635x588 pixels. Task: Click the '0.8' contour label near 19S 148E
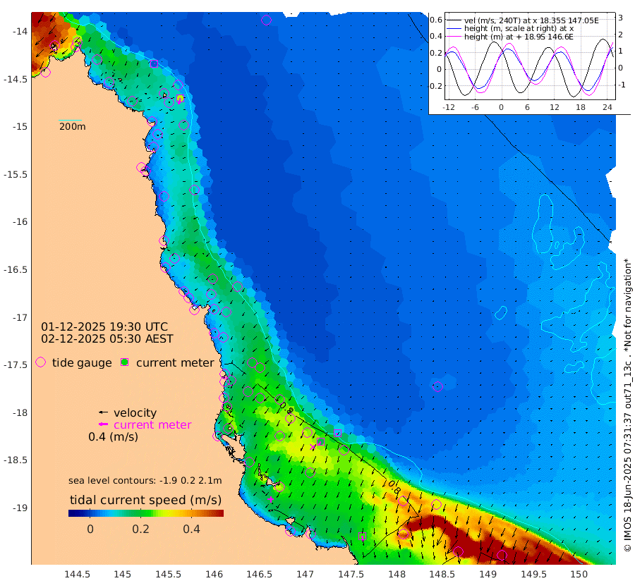coord(394,487)
